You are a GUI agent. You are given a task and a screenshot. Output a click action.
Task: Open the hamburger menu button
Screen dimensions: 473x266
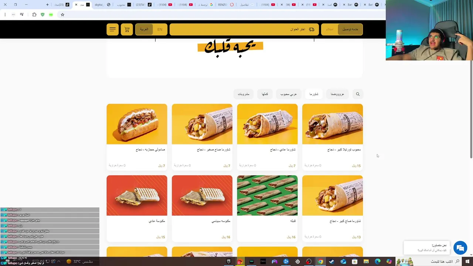coord(113,30)
